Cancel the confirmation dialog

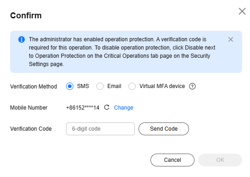coord(172,160)
